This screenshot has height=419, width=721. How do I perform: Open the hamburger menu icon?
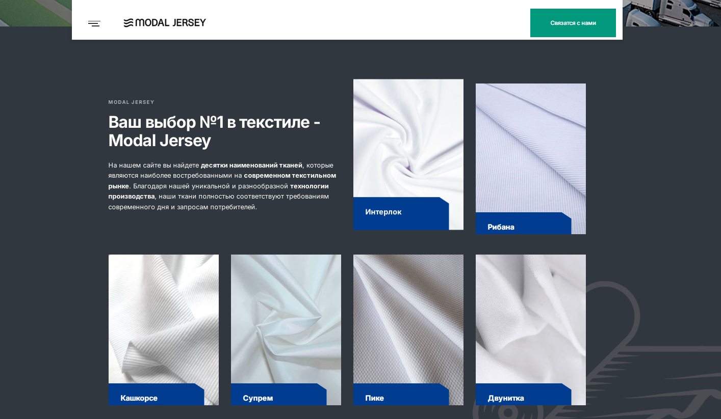pyautogui.click(x=94, y=23)
